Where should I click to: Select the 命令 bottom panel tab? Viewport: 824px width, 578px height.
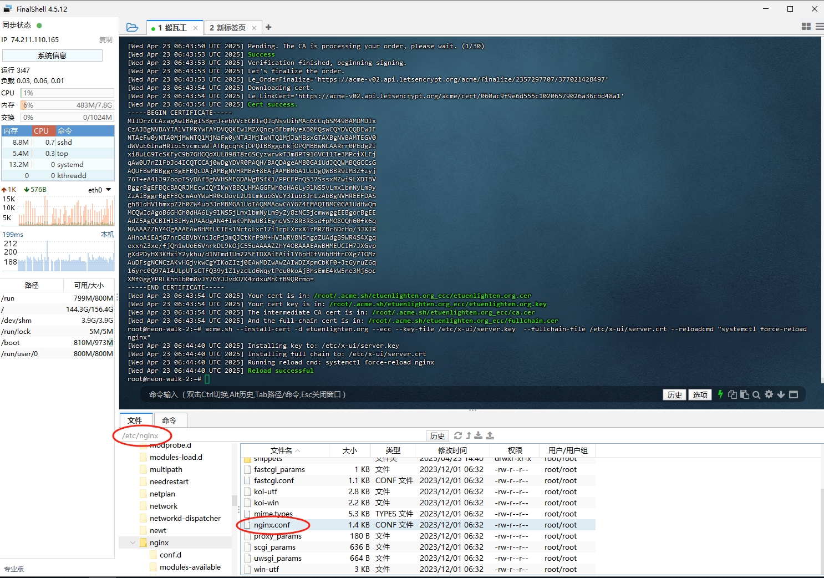pyautogui.click(x=169, y=420)
